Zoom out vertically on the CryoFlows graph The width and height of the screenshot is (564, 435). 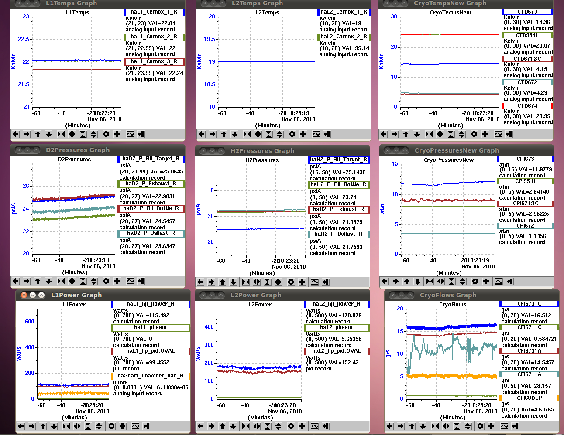(468, 426)
